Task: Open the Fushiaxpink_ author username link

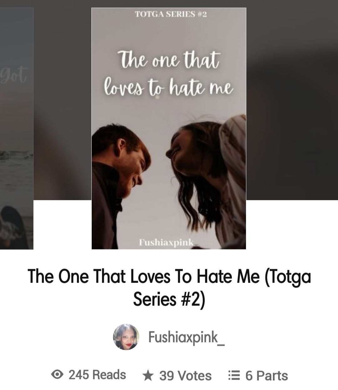Action: (x=186, y=337)
